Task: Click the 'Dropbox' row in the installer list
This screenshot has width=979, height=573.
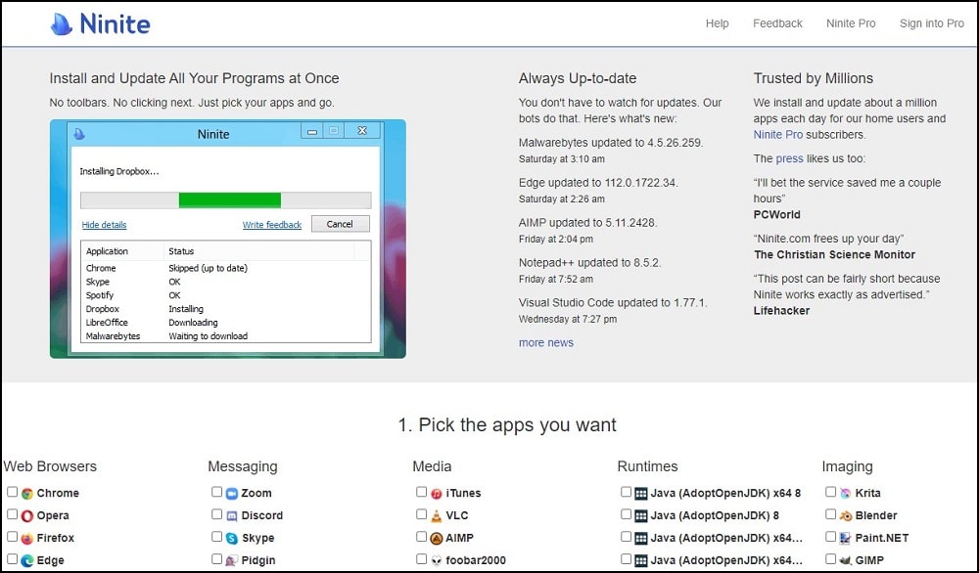Action: pos(226,309)
